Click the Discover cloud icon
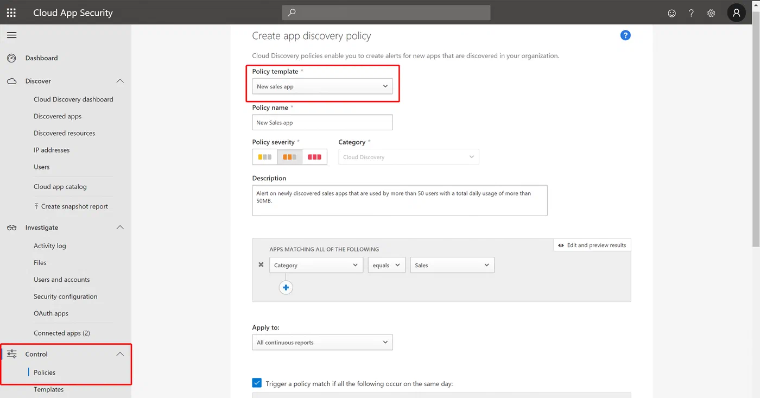The image size is (760, 398). (x=11, y=81)
